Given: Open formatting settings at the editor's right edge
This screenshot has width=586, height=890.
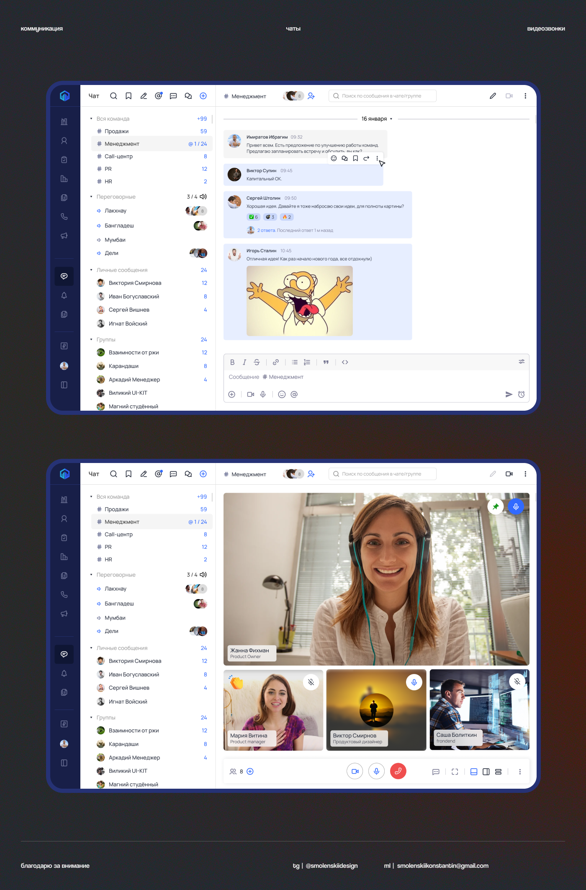Looking at the screenshot, I should tap(522, 362).
